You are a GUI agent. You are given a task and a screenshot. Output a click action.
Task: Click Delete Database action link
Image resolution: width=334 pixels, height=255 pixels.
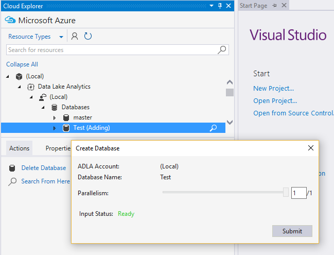coord(44,168)
